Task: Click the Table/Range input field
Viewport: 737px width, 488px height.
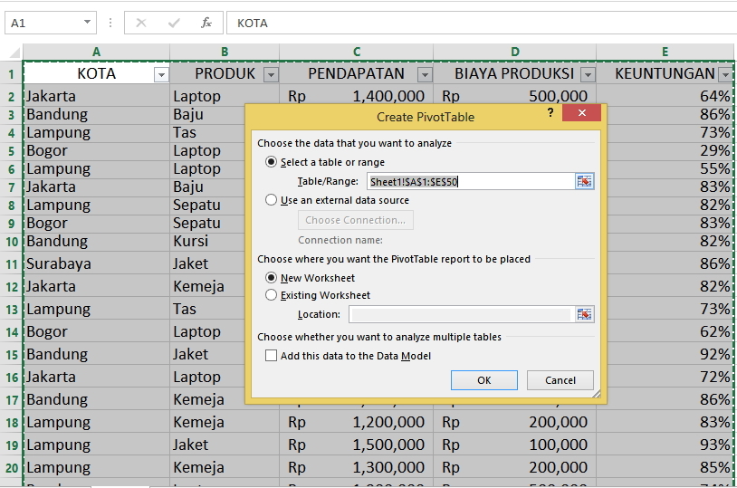Action: click(471, 181)
